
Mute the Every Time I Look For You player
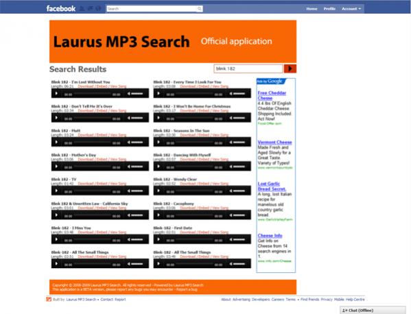[x=231, y=93]
